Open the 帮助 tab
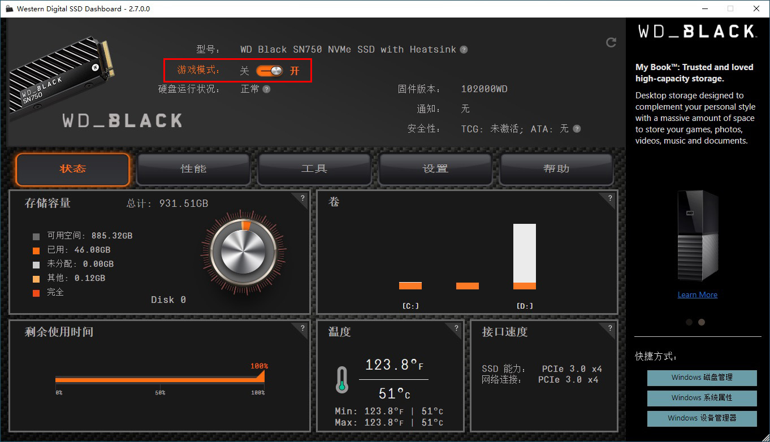The image size is (770, 442). [556, 169]
